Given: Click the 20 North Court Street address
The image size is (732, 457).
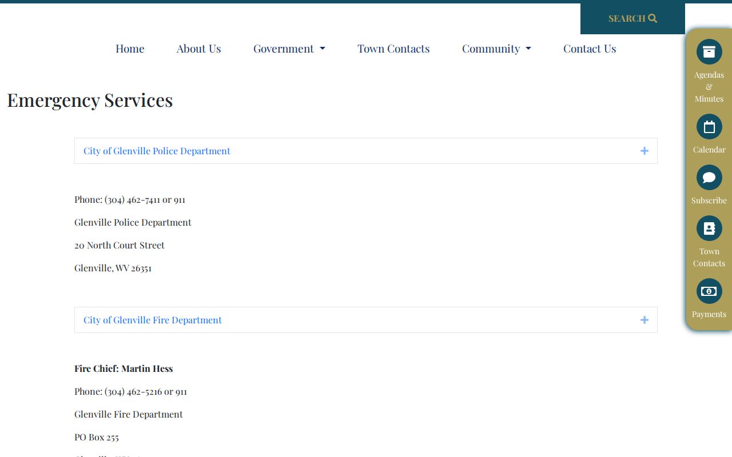Looking at the screenshot, I should [x=120, y=245].
